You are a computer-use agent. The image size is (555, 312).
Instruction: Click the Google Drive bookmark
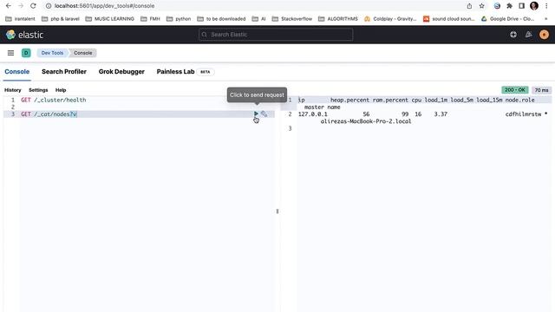[x=507, y=19]
